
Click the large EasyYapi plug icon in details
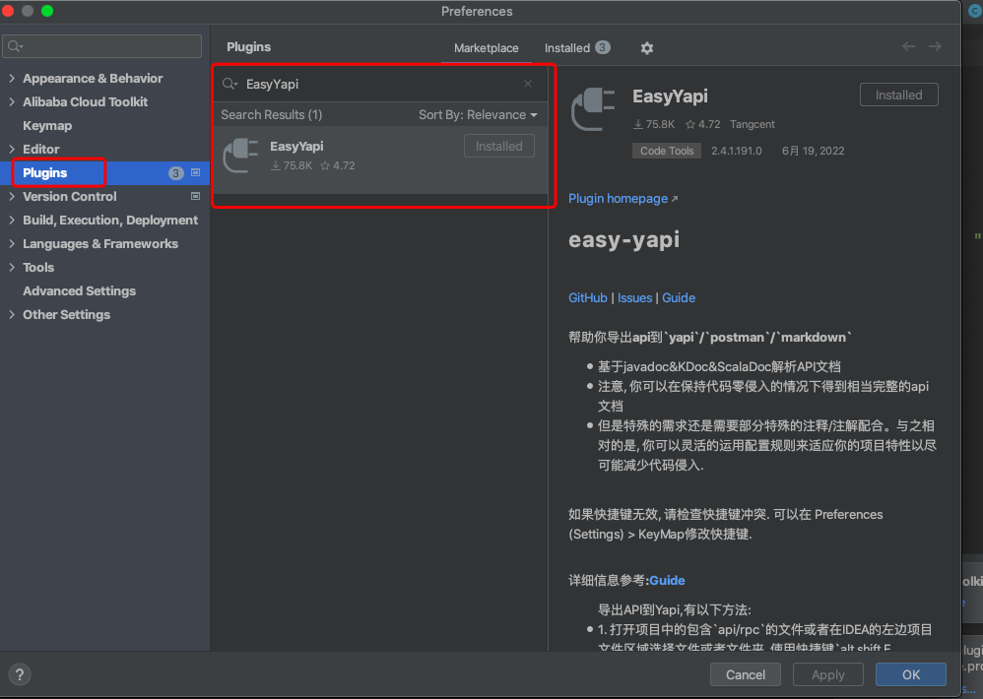593,109
